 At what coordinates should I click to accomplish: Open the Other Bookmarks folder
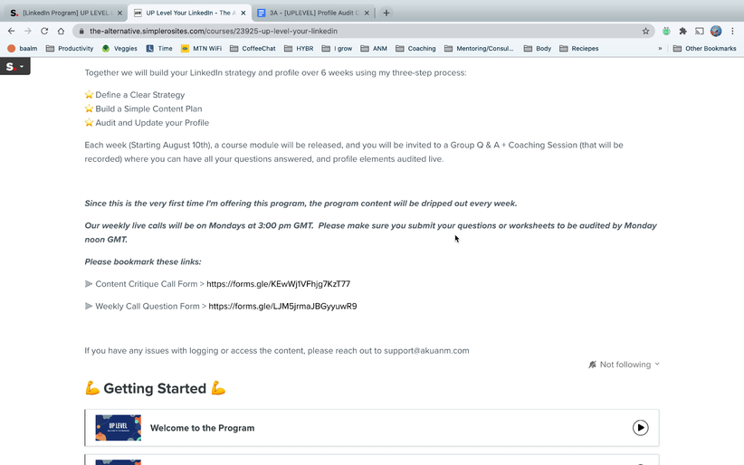pyautogui.click(x=704, y=48)
